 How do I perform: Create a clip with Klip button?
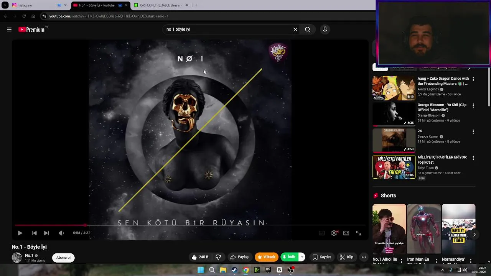click(x=346, y=257)
